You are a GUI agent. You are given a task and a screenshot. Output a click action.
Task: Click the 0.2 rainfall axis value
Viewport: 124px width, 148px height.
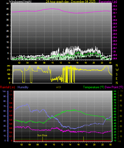click(x=11, y=132)
